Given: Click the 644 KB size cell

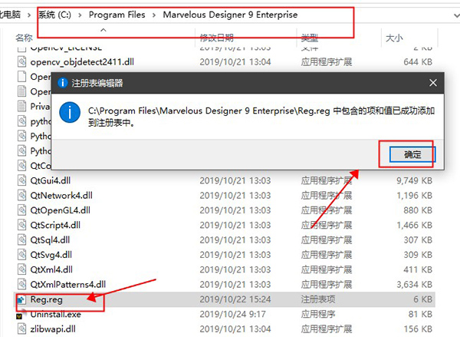Looking at the screenshot, I should coord(418,62).
